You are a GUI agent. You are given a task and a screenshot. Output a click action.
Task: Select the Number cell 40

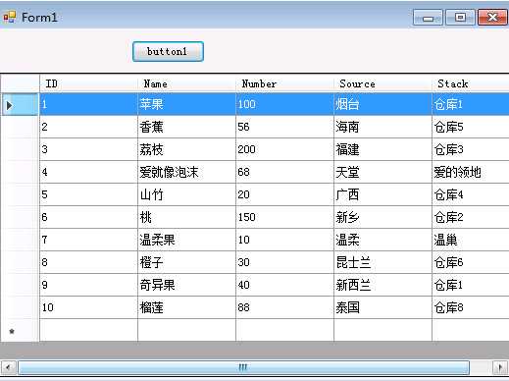coord(284,285)
